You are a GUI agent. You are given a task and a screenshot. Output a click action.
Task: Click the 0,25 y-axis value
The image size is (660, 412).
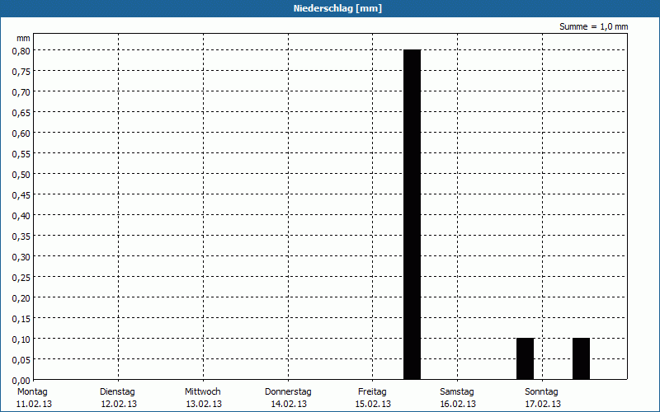pyautogui.click(x=21, y=278)
